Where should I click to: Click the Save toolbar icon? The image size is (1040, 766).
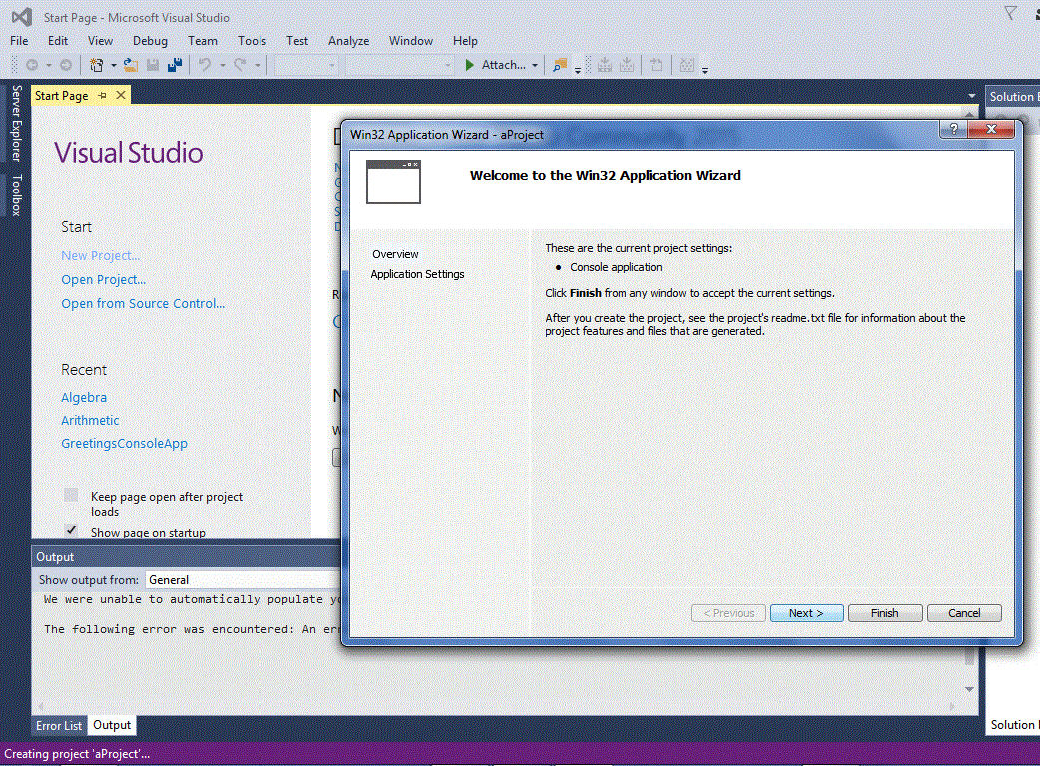pyautogui.click(x=153, y=64)
